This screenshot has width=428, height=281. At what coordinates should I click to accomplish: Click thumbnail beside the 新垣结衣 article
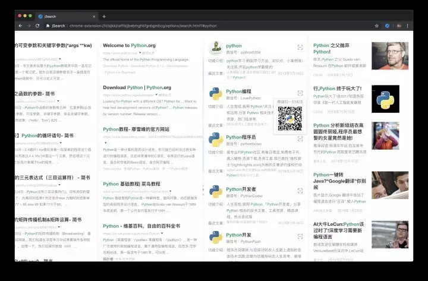pyautogui.click(x=385, y=135)
